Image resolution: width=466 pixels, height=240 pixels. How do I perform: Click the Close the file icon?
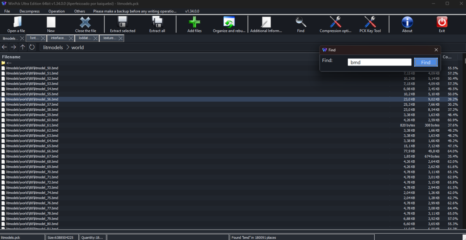[x=85, y=22]
